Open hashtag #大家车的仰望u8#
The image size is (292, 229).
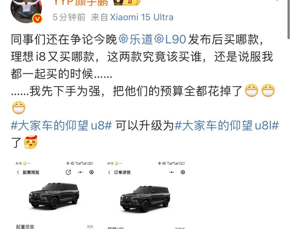point(61,125)
